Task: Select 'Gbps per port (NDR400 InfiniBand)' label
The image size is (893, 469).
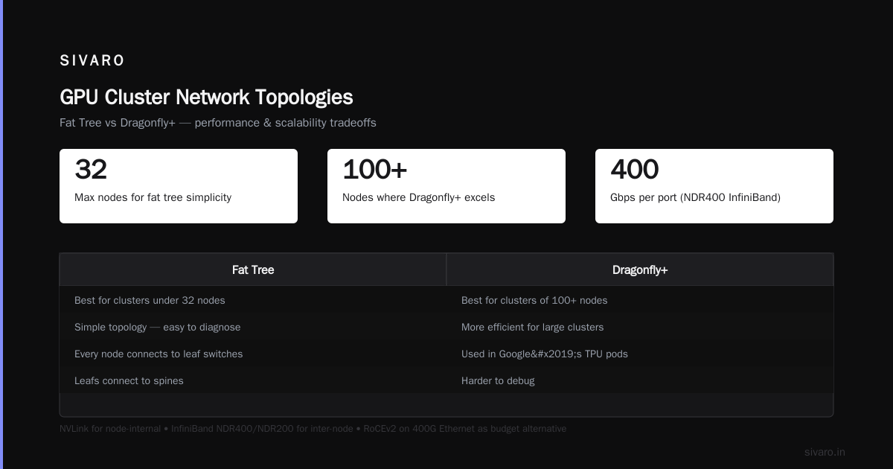Action: pyautogui.click(x=695, y=197)
